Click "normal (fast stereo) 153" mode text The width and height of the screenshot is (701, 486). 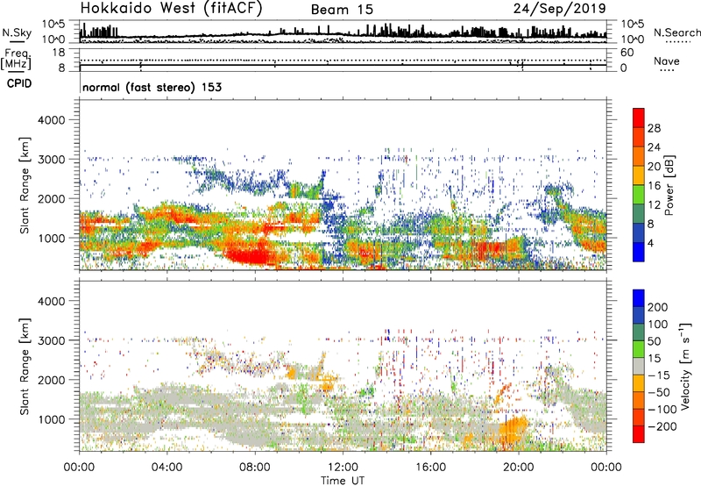coord(152,87)
